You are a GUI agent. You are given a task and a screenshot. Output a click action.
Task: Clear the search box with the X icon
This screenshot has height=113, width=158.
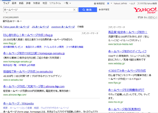coord(74,10)
